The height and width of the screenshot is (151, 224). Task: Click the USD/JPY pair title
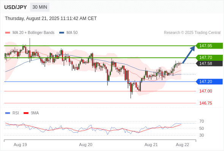tap(16, 7)
